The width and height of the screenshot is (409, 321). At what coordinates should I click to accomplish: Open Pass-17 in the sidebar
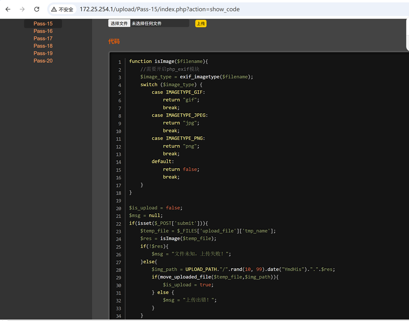(x=43, y=39)
